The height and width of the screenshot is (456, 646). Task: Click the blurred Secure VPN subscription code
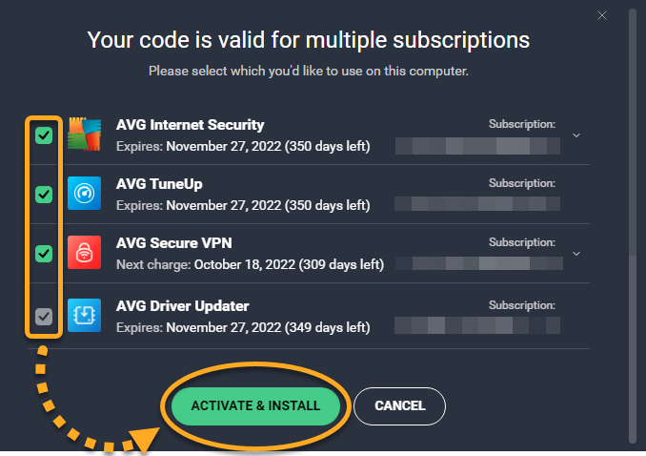(478, 263)
